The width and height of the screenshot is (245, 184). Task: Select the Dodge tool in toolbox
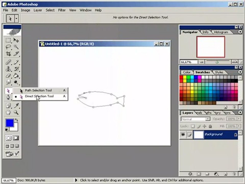click(16, 82)
